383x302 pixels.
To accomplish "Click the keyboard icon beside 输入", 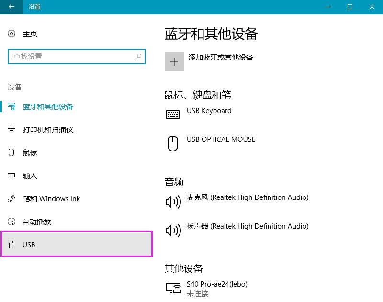I will pyautogui.click(x=11, y=175).
